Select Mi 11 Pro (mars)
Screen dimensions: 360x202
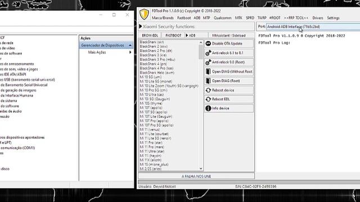coord(152,147)
